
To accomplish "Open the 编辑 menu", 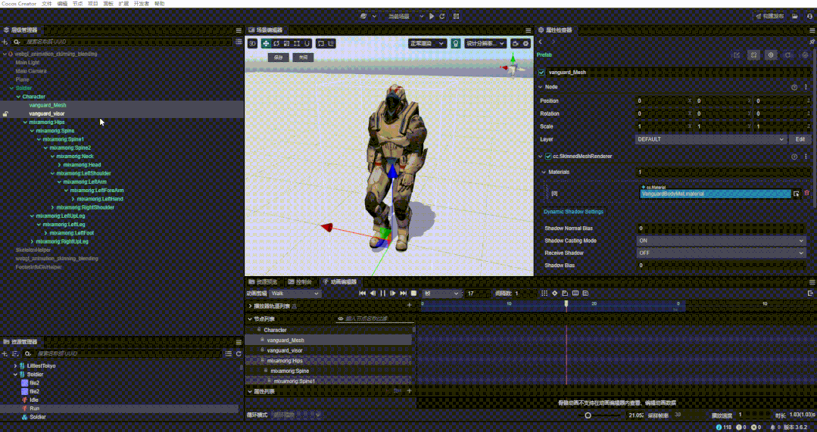I will 62,4.
